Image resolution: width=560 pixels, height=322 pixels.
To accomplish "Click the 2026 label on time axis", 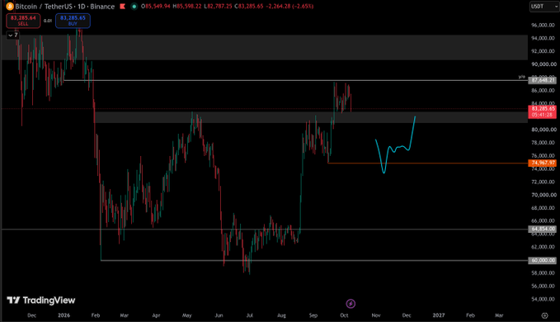I will [x=64, y=315].
